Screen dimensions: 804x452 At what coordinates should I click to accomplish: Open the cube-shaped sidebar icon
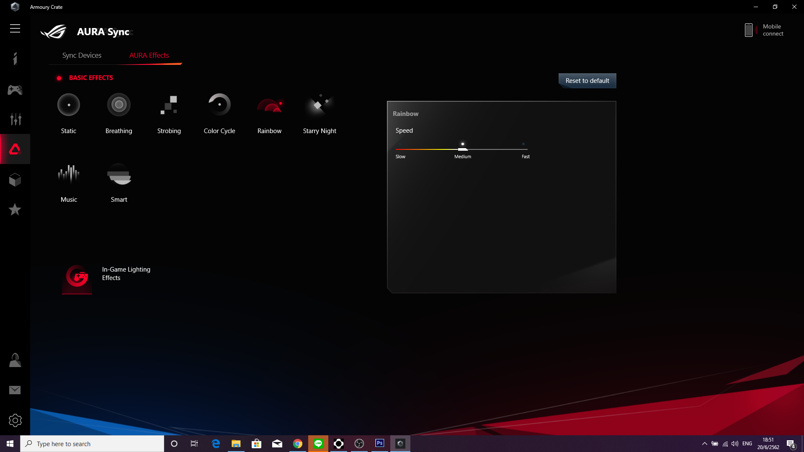pos(15,180)
